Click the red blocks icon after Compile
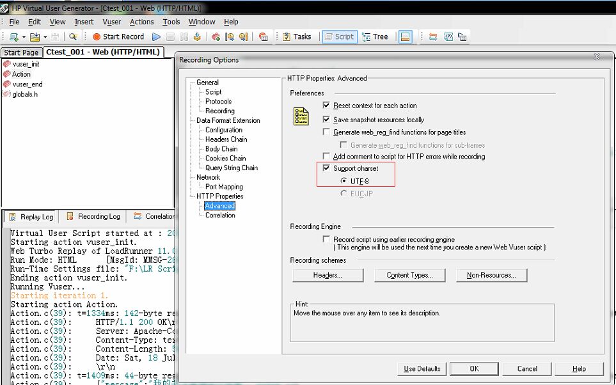Image resolution: width=616 pixels, height=385 pixels. (x=216, y=37)
